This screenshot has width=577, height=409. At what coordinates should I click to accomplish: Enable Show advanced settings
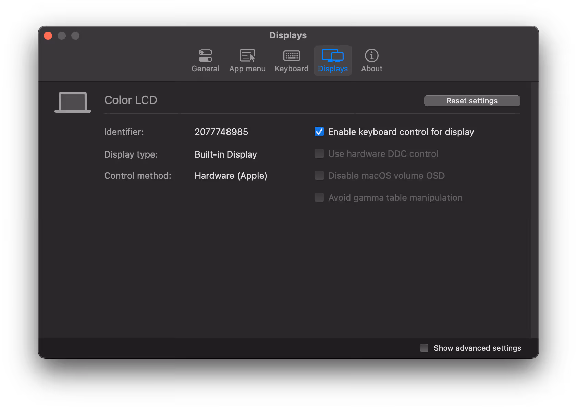point(424,348)
